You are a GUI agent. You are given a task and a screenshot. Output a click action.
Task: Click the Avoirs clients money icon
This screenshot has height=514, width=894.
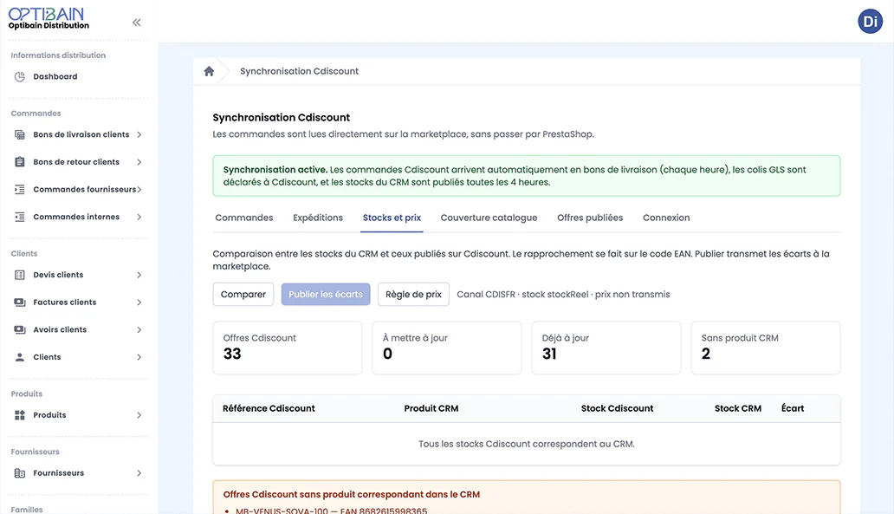tap(20, 329)
